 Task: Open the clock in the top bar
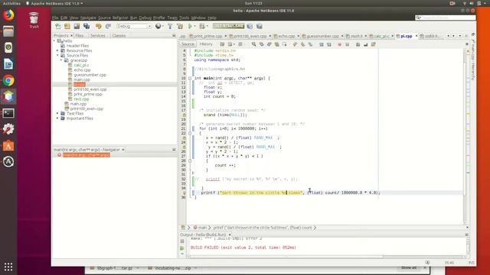click(x=253, y=3)
